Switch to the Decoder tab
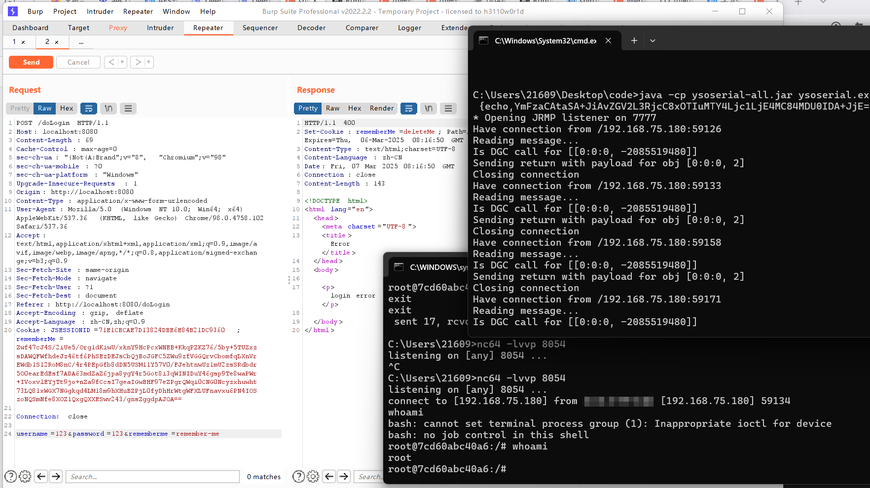Viewport: 870px width, 488px height. point(312,28)
